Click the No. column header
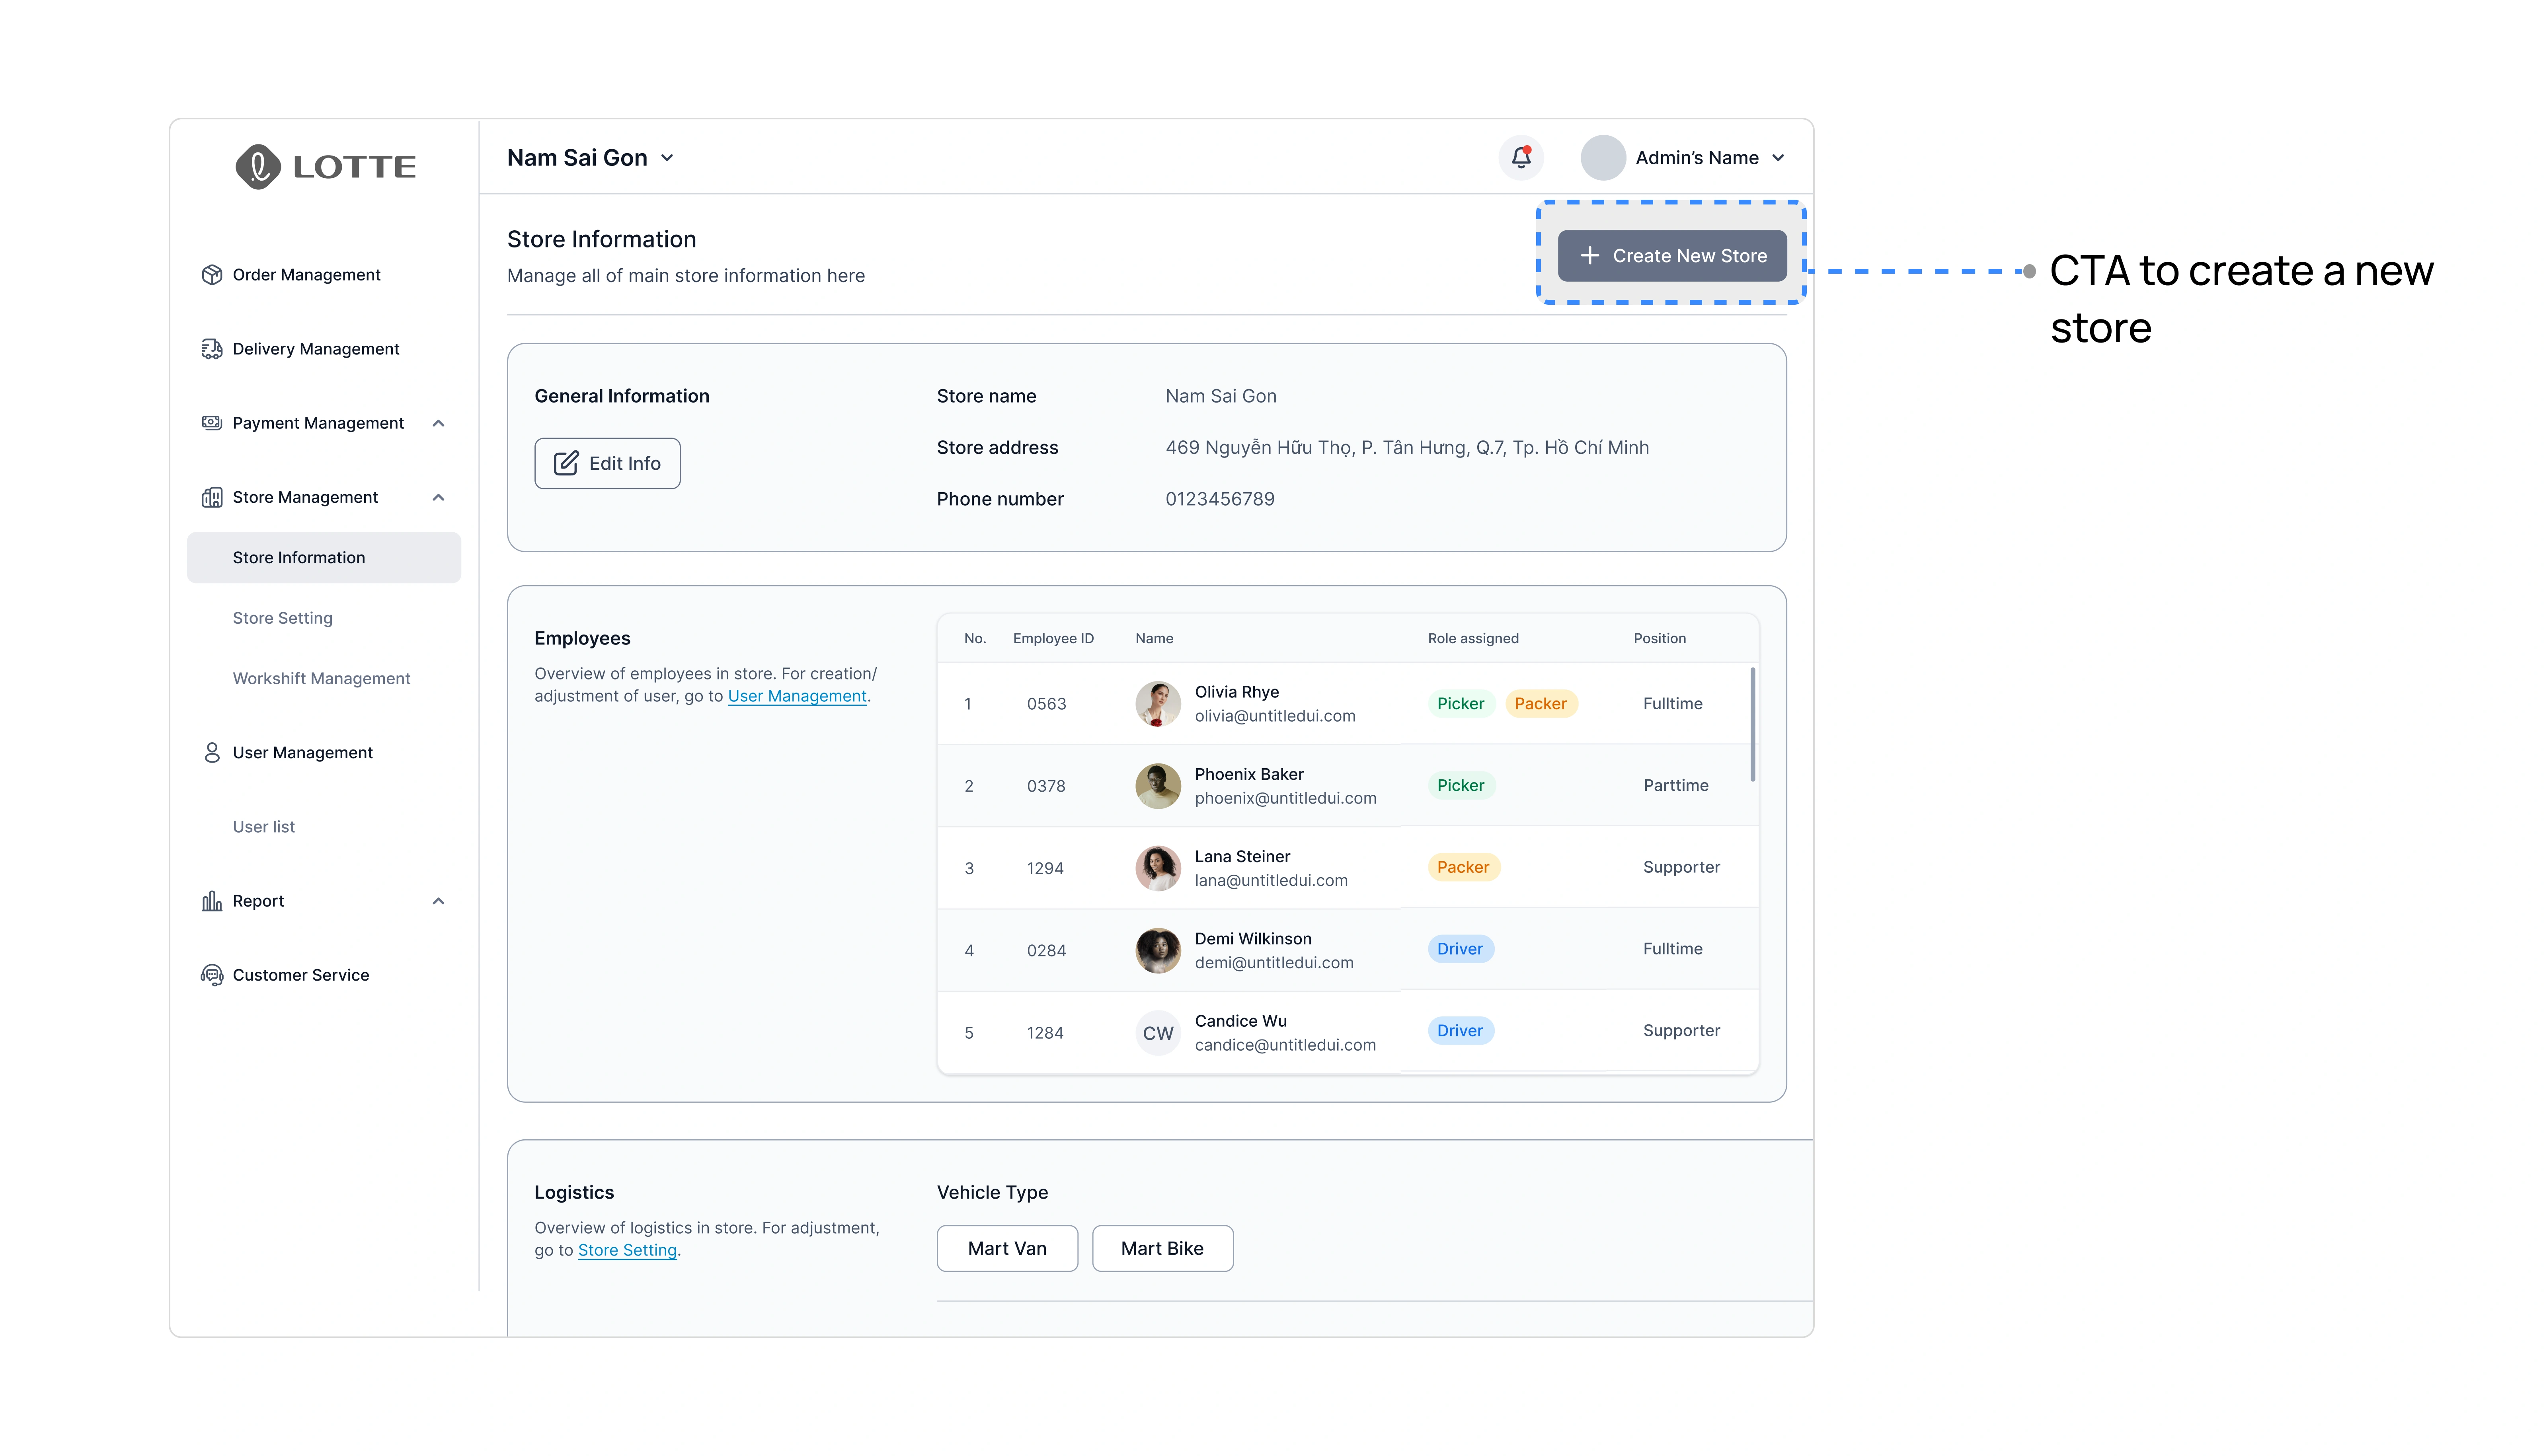 (975, 638)
